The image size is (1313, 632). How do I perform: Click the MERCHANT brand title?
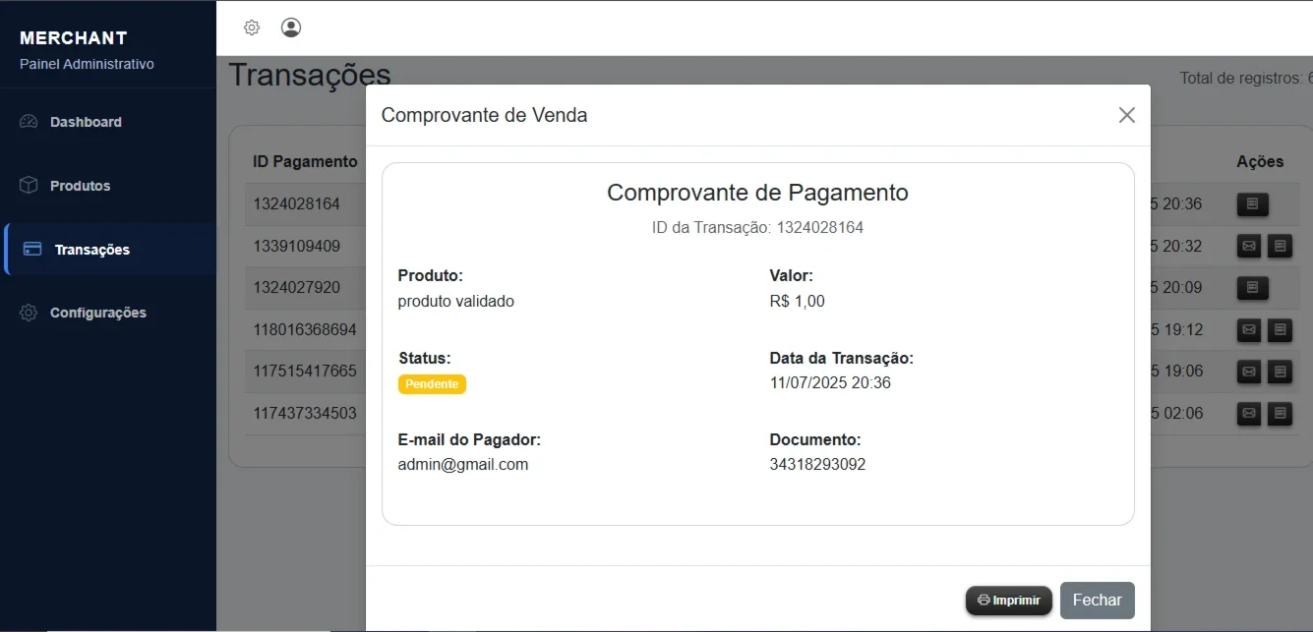(x=74, y=38)
